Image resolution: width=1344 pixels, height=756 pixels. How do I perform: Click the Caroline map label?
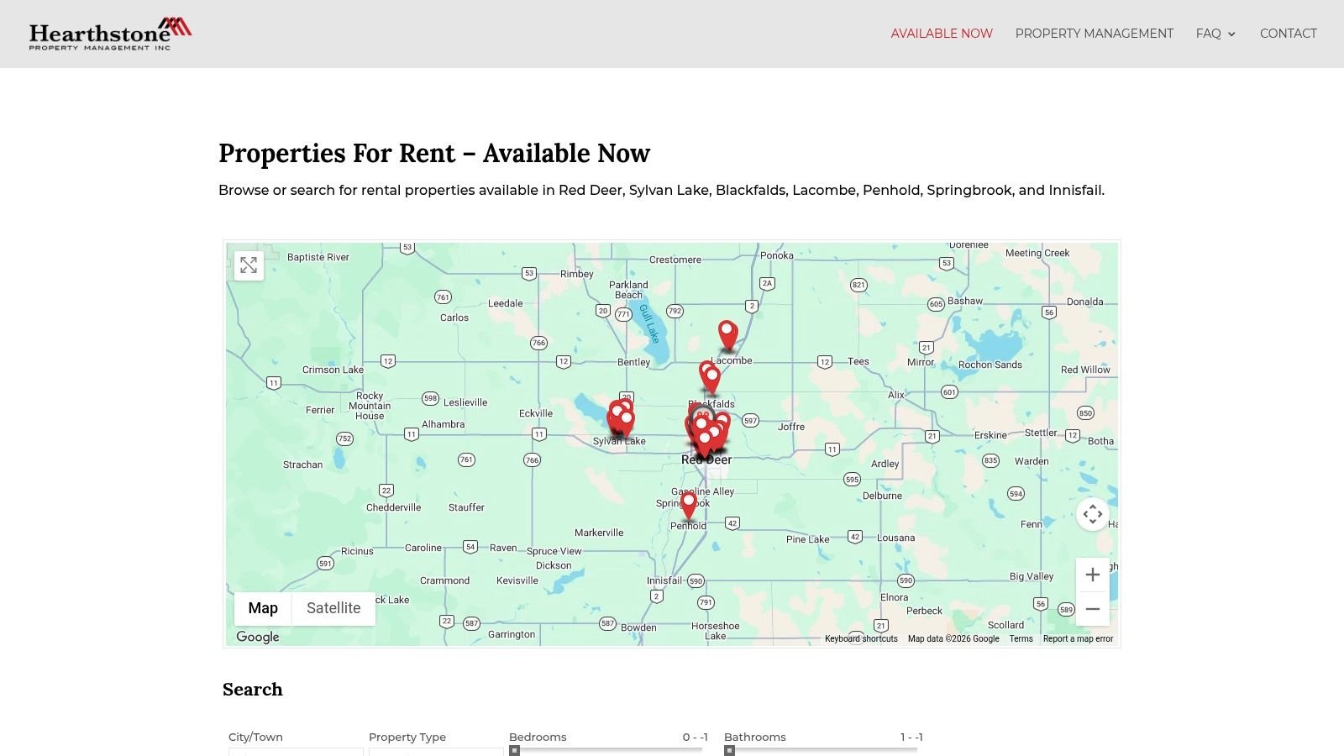(423, 548)
